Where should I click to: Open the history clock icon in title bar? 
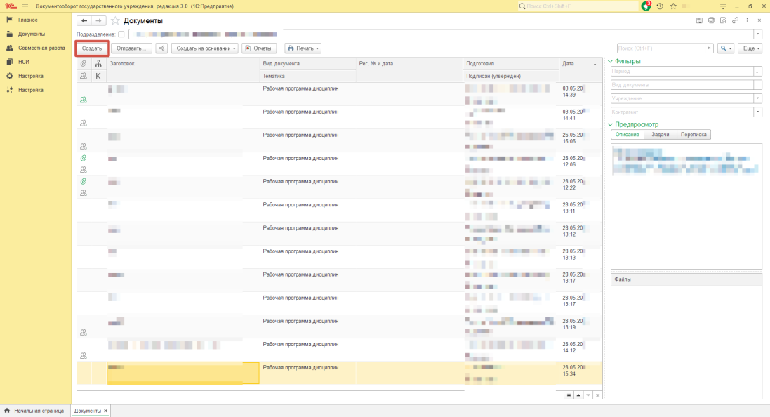660,6
